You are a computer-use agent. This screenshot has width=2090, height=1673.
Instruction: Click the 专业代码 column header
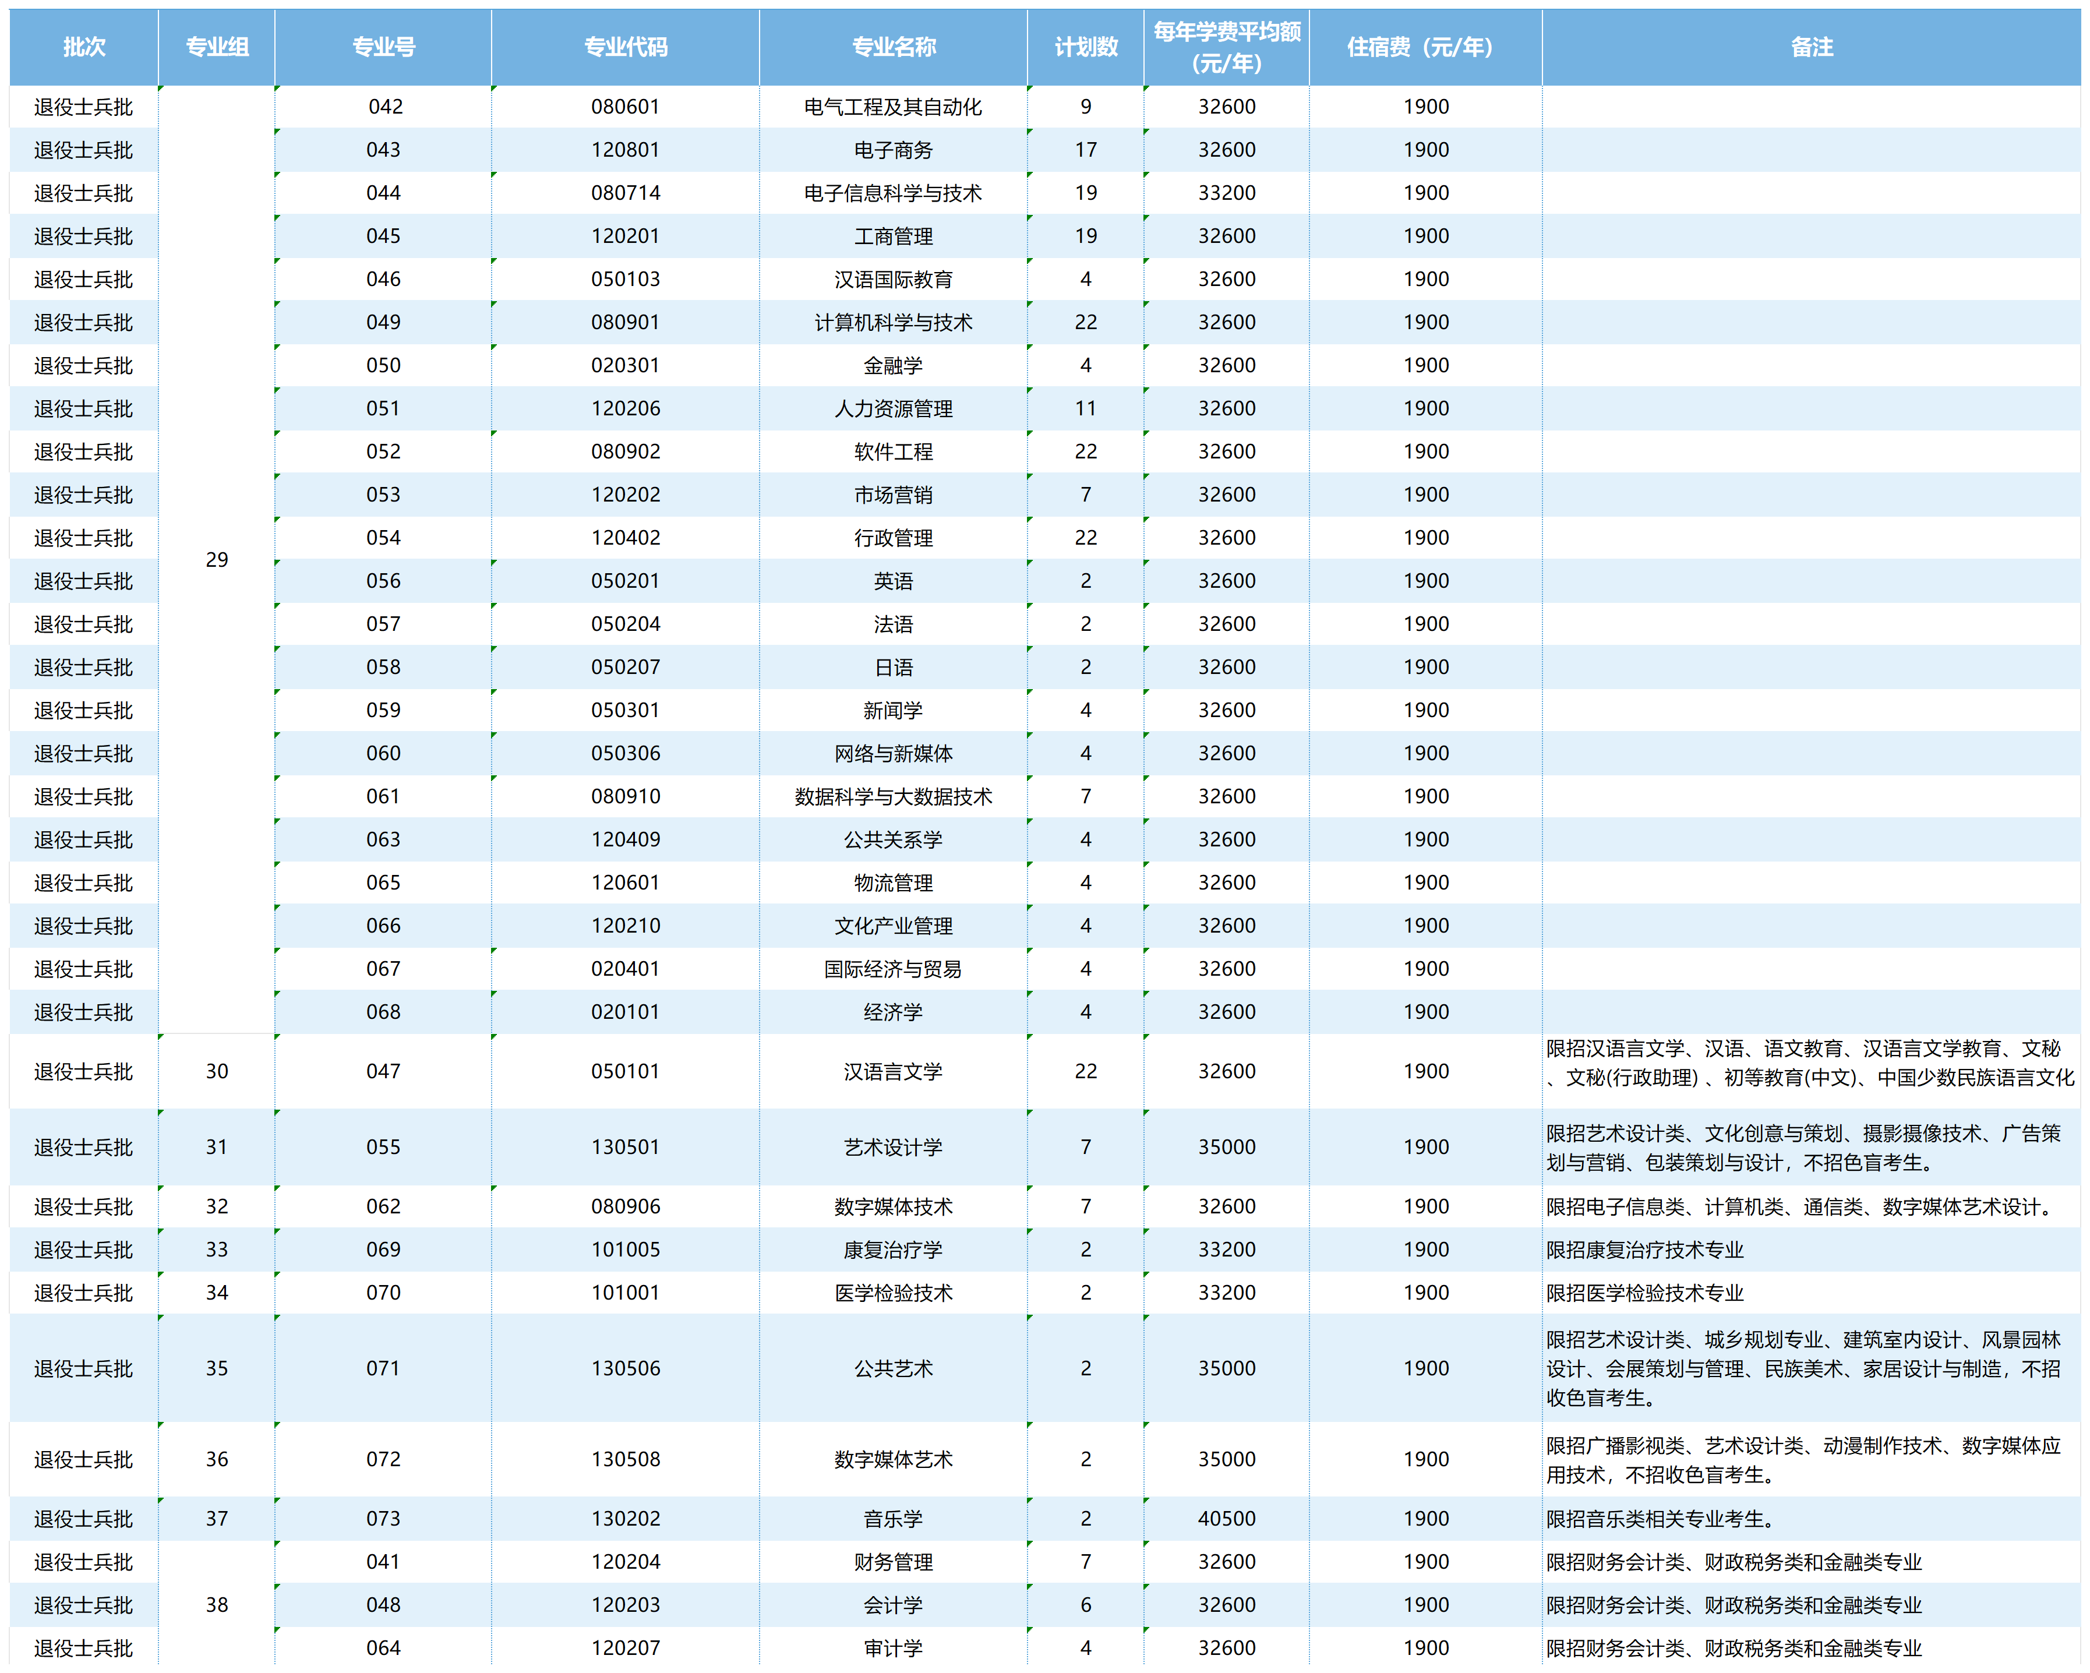[x=625, y=47]
